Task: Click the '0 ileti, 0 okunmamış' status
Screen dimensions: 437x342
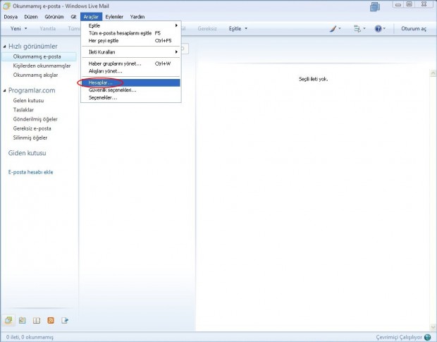Action: (x=30, y=337)
